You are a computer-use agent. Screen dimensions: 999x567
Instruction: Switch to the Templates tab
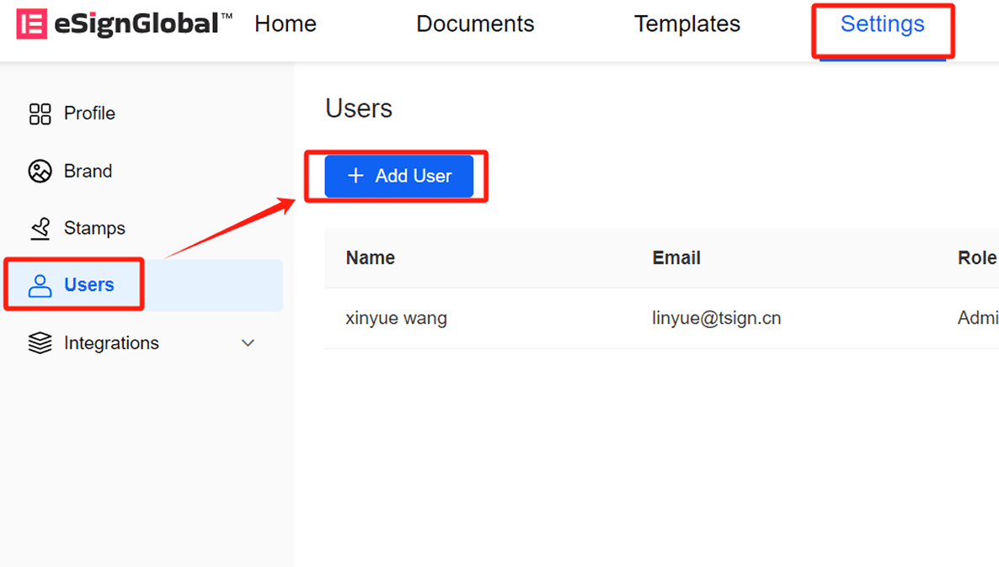[687, 24]
